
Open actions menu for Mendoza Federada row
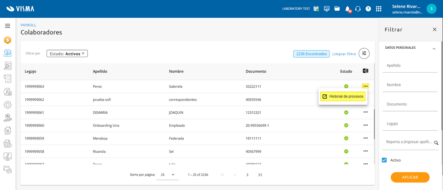365,138
